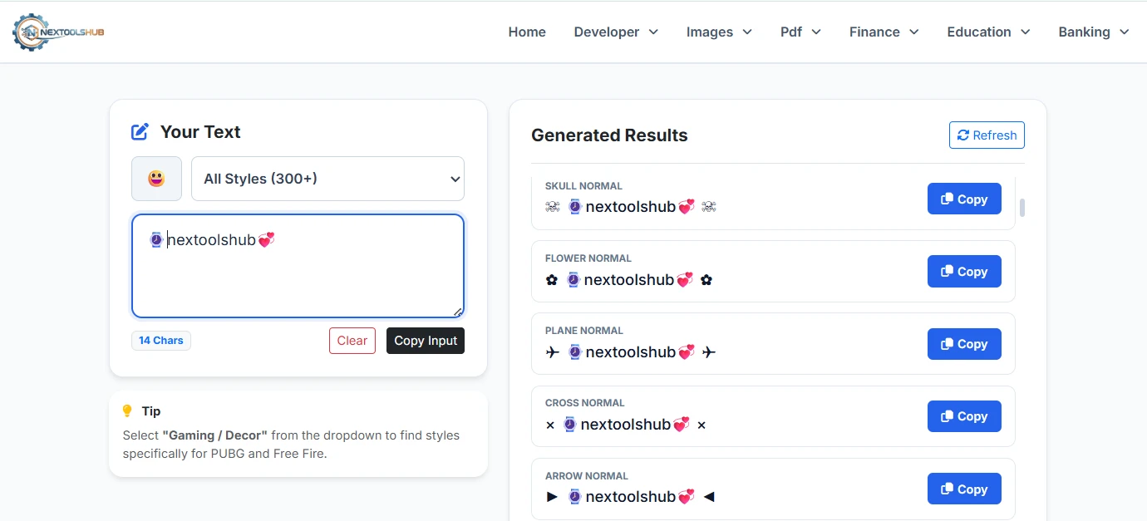Open the All Styles (300+) dropdown

(327, 178)
